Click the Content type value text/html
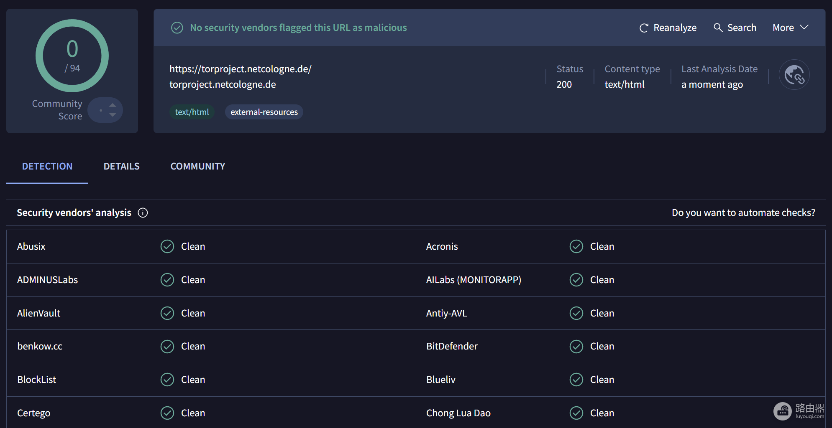832x428 pixels. point(625,84)
